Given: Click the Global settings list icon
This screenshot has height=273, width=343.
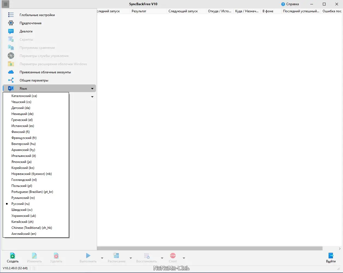Looking at the screenshot, I should tap(11, 15).
